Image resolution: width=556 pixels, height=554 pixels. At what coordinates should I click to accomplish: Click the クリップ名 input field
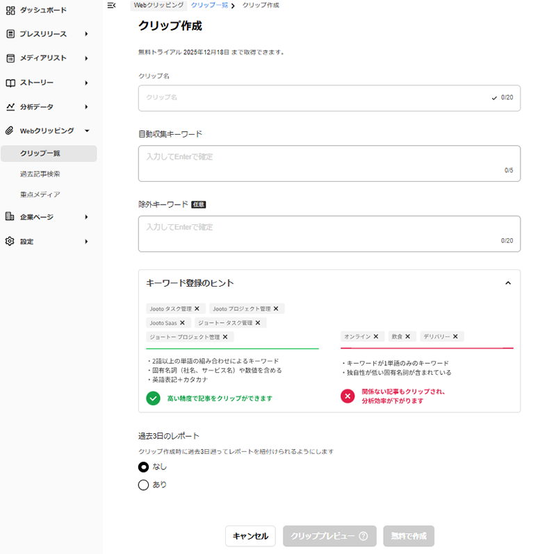pos(327,98)
